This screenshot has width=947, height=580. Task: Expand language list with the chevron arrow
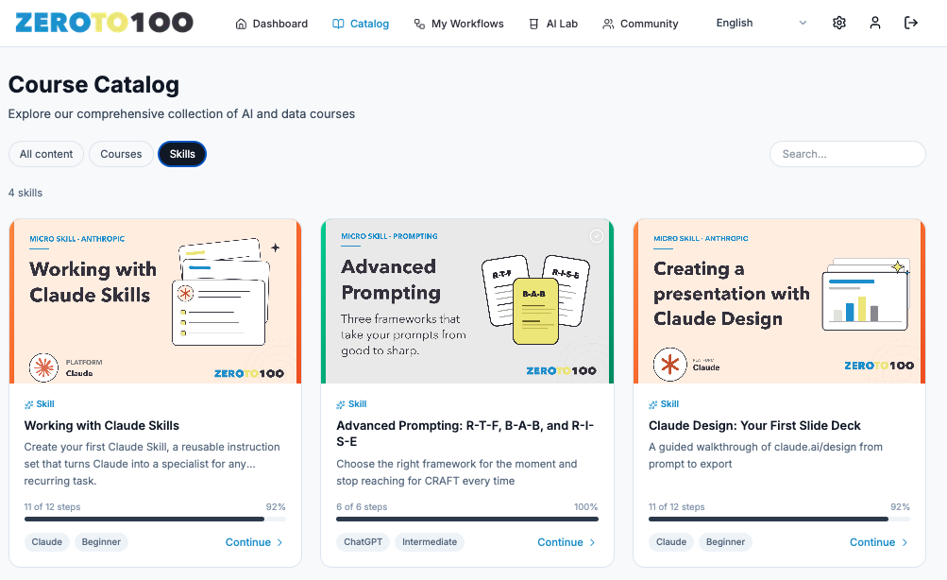pos(803,23)
